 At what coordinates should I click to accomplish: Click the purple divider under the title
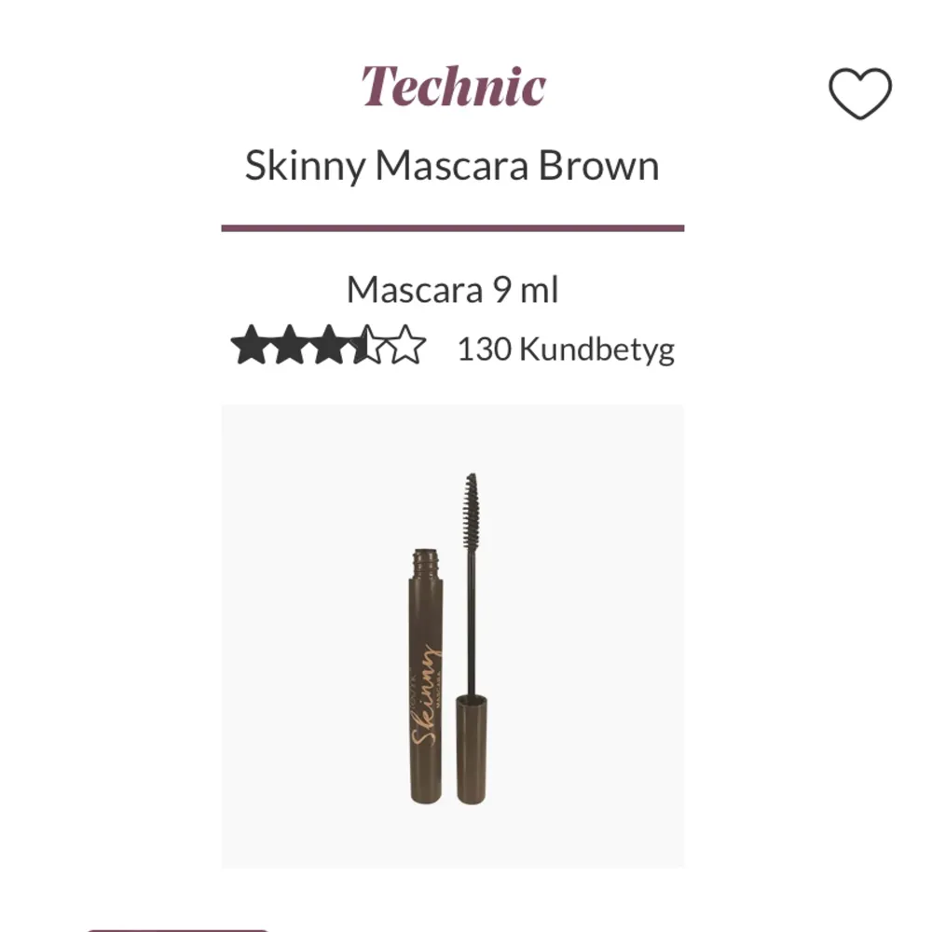[452, 227]
